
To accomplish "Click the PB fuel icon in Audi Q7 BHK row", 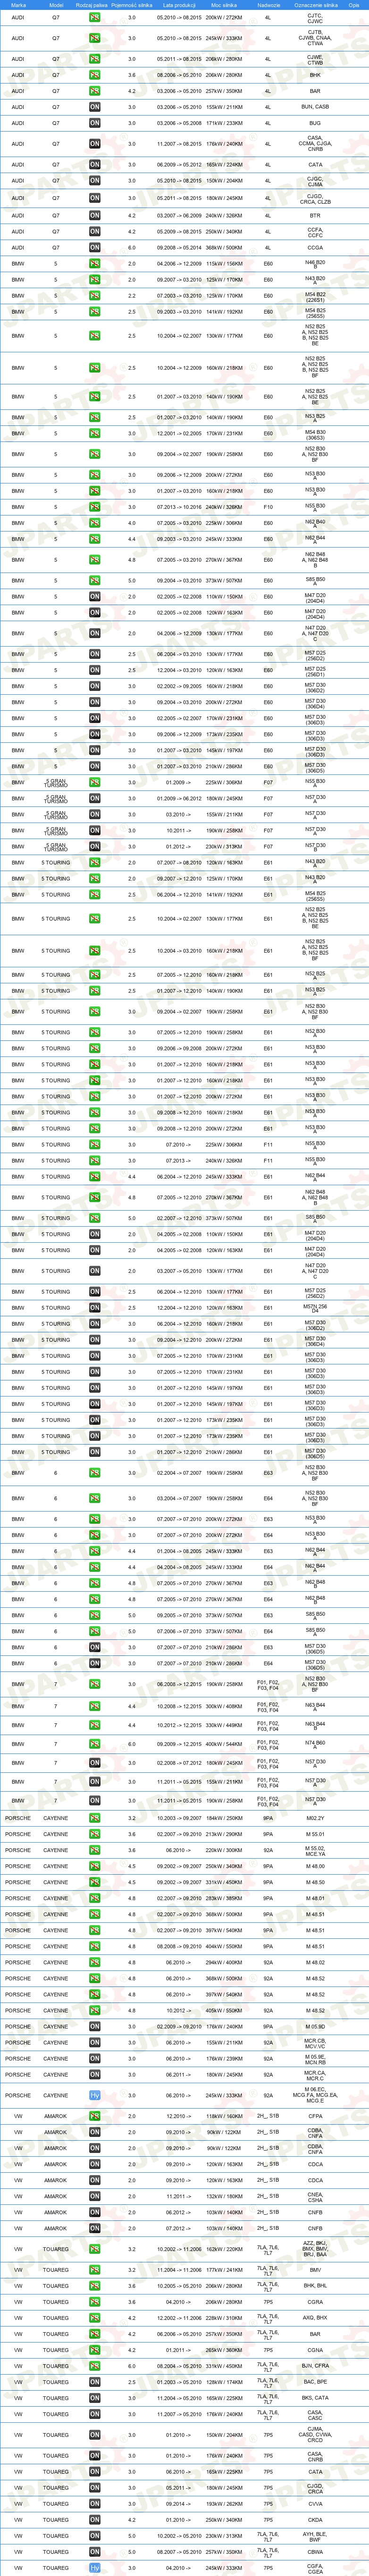I will (95, 75).
